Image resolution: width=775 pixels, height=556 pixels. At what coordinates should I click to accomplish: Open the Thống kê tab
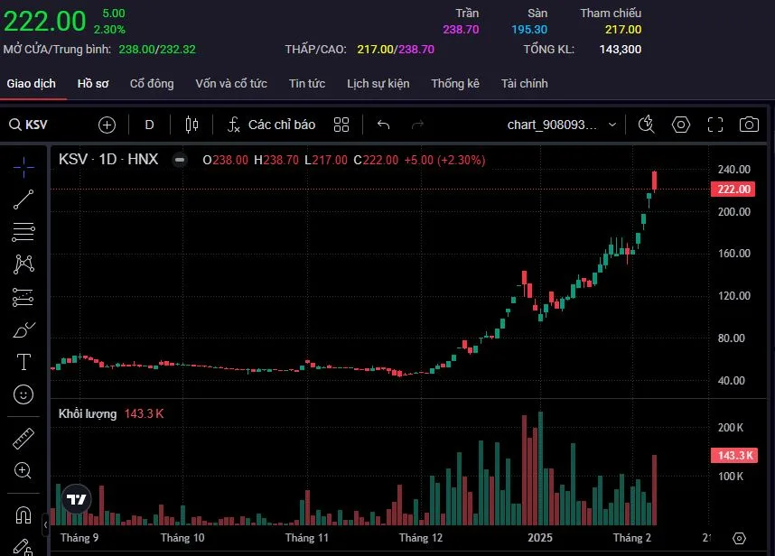pos(455,84)
